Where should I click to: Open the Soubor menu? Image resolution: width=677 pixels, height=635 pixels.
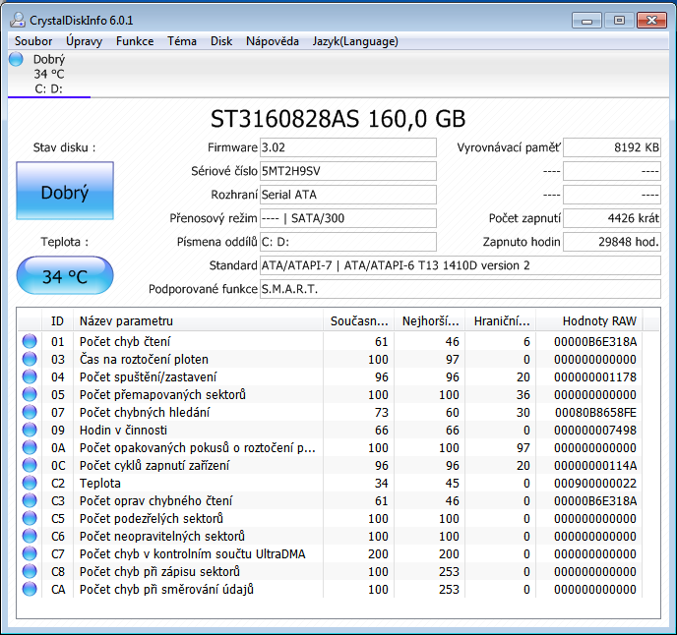tap(33, 41)
